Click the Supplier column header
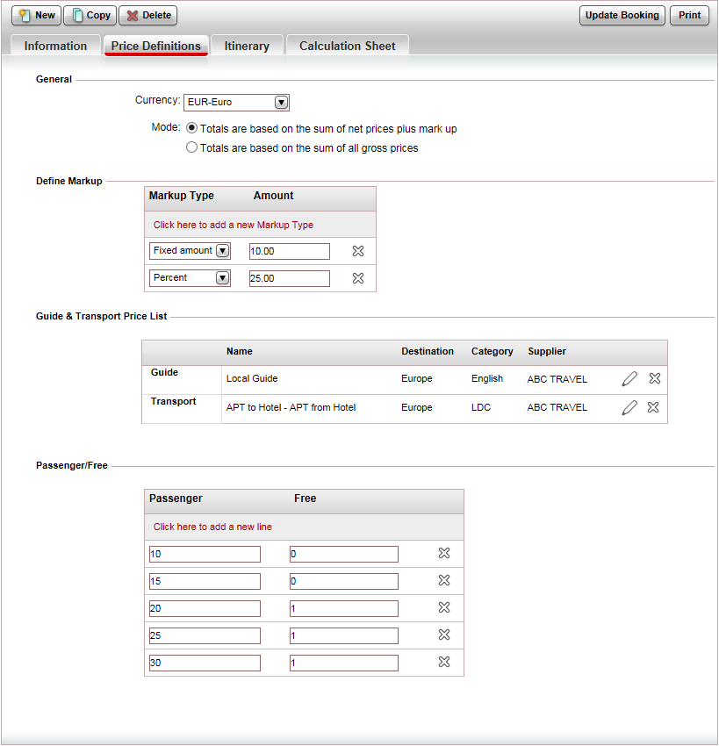719x746 pixels. pos(547,351)
